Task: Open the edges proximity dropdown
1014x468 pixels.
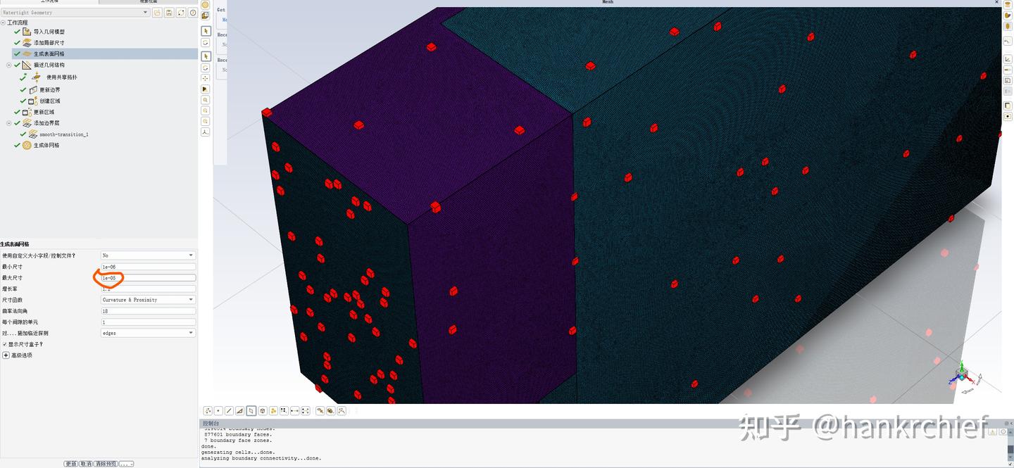Action: 149,333
